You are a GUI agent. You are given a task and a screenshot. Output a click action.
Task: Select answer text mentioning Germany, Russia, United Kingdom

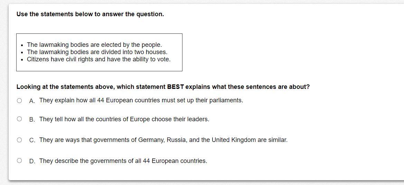coord(163,140)
